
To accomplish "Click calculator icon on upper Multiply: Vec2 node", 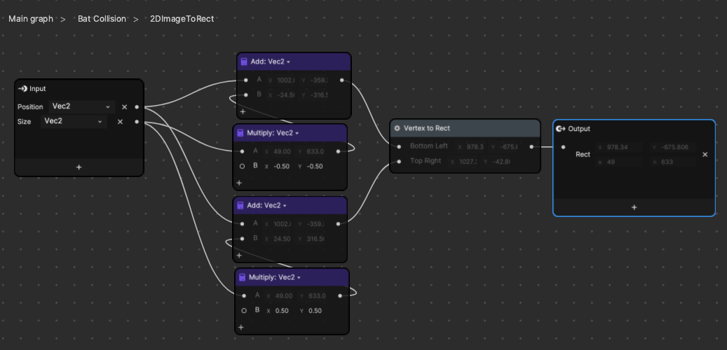I will [x=240, y=133].
